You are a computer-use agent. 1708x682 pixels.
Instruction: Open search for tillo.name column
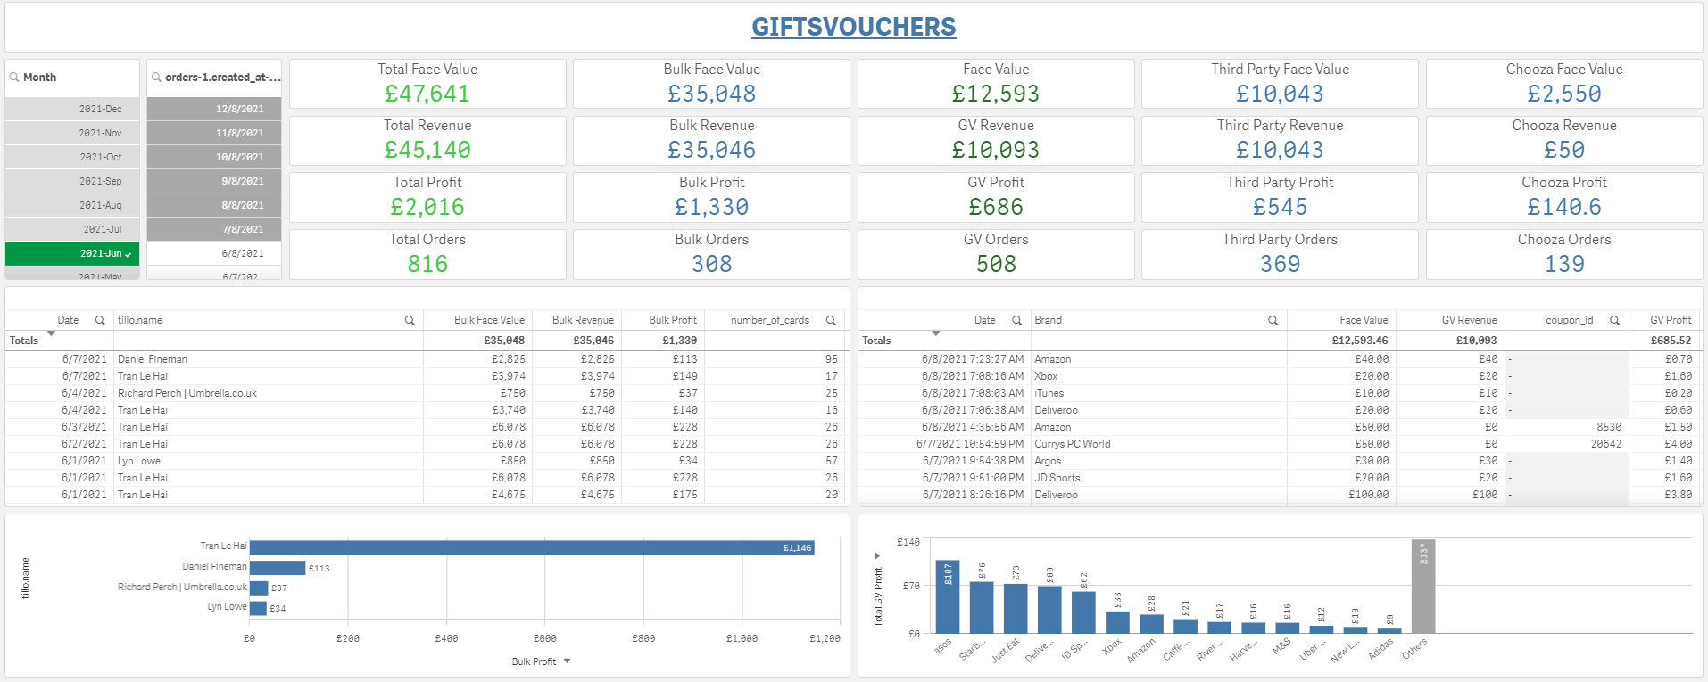click(x=410, y=320)
